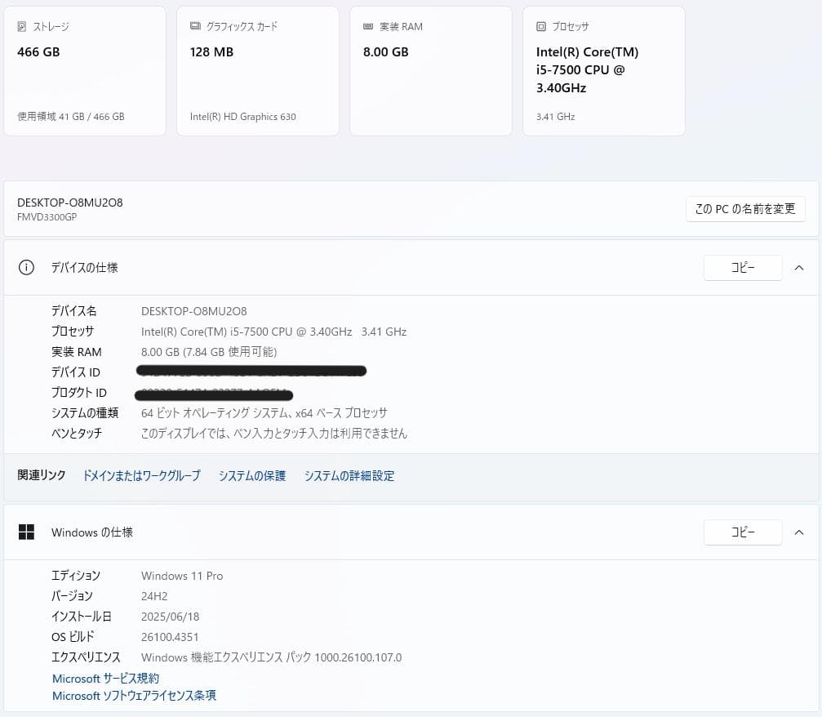Copy the device specifications

[x=743, y=268]
